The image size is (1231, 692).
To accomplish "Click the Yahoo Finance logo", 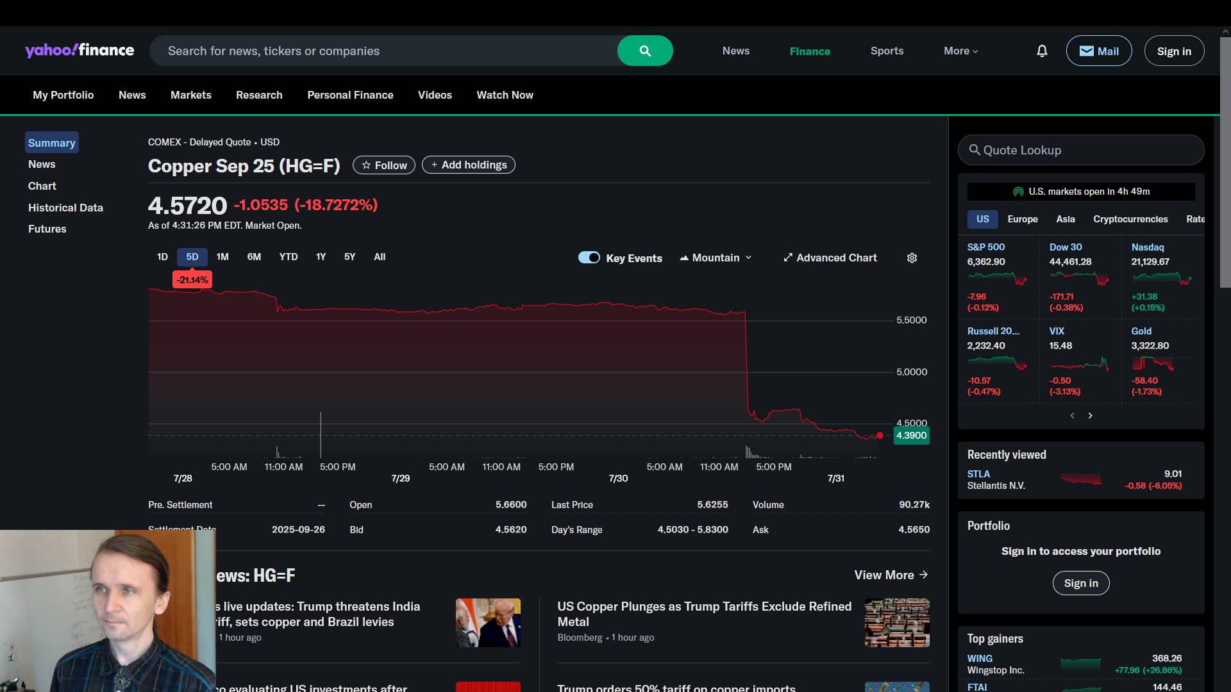I will [x=80, y=51].
